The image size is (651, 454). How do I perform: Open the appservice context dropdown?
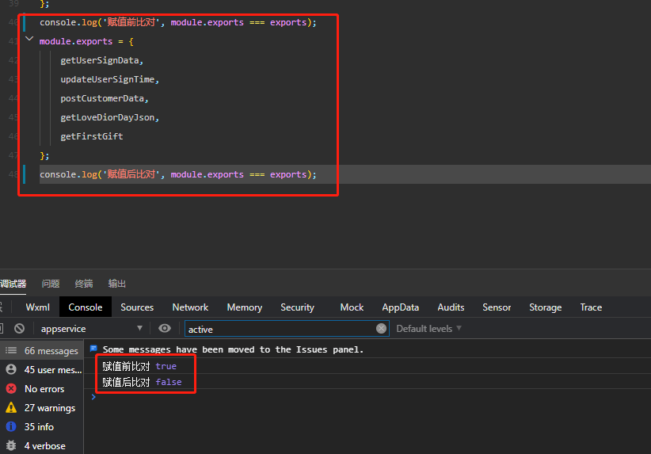coord(92,329)
